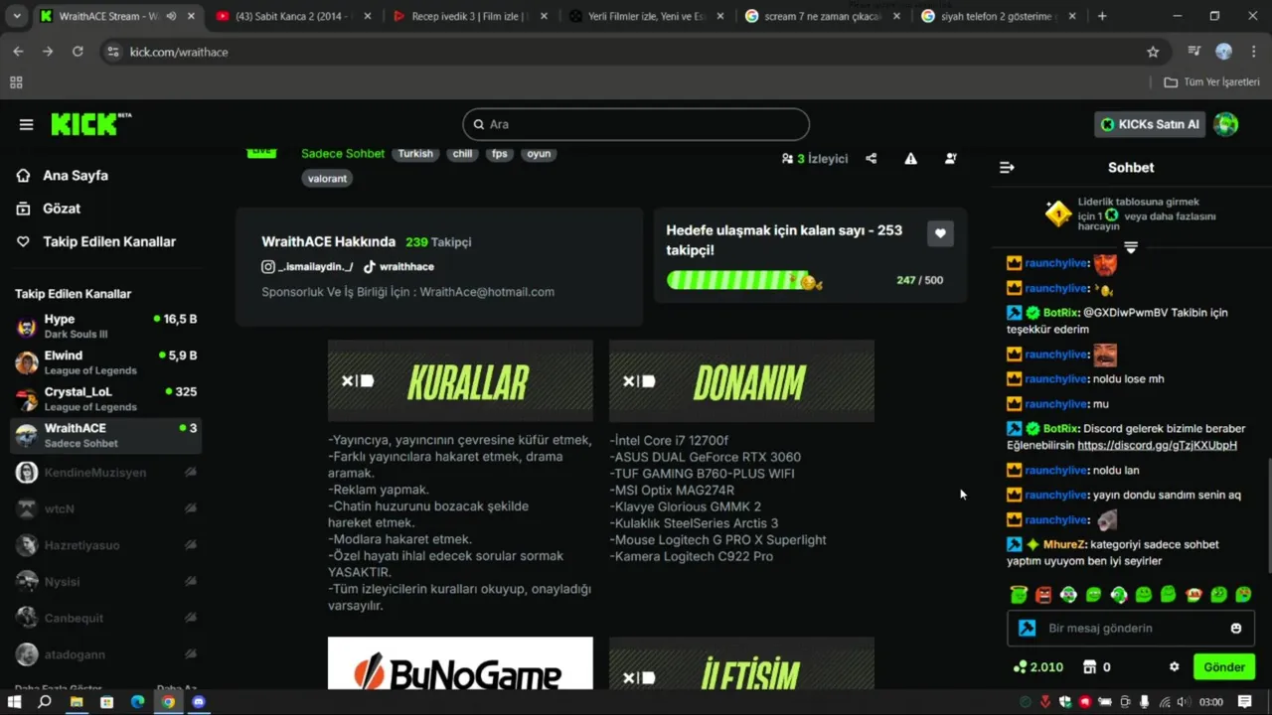Open Discord from taskbar
The image size is (1272, 715).
tap(199, 702)
